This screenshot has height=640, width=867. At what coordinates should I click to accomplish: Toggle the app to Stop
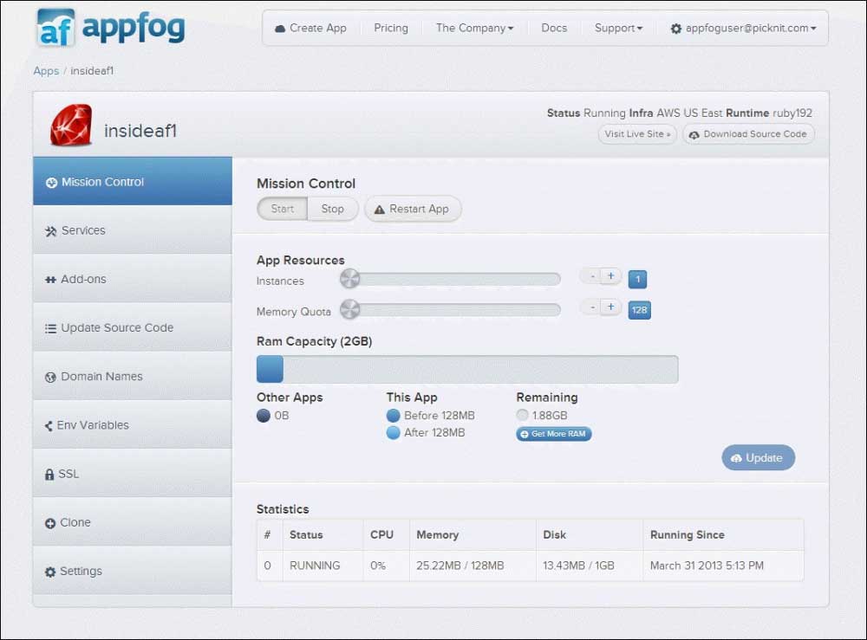coord(333,209)
